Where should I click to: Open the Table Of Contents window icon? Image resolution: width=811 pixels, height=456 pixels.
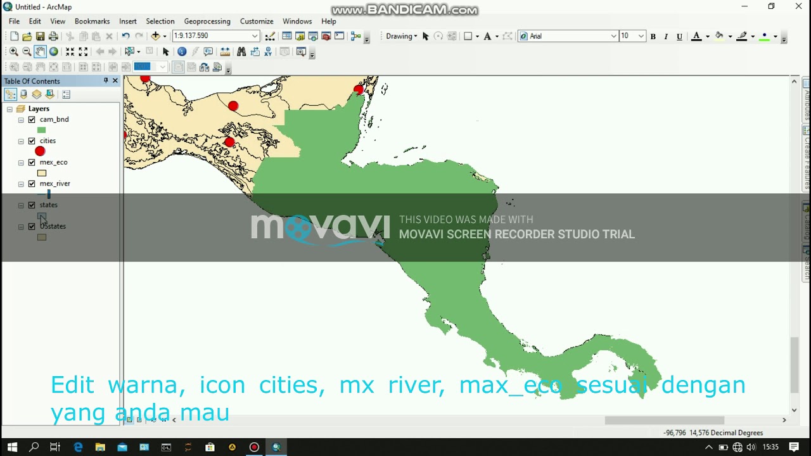(286, 36)
